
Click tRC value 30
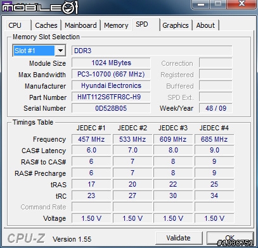coord(173,195)
